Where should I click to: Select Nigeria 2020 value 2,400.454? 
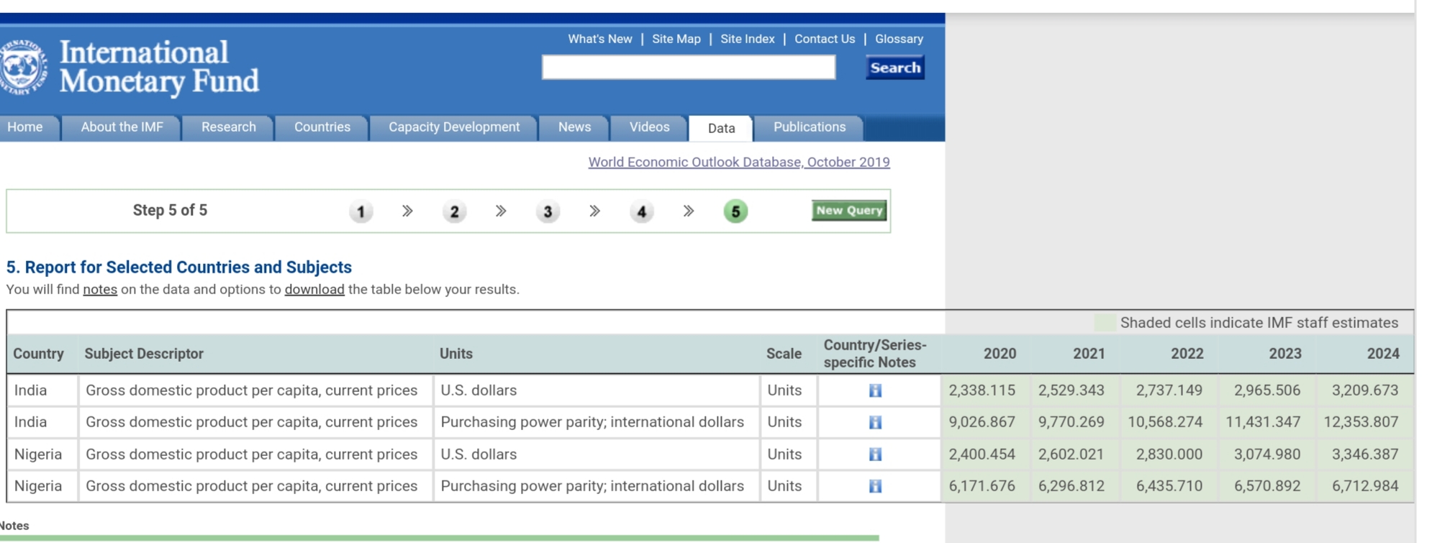[x=982, y=455]
